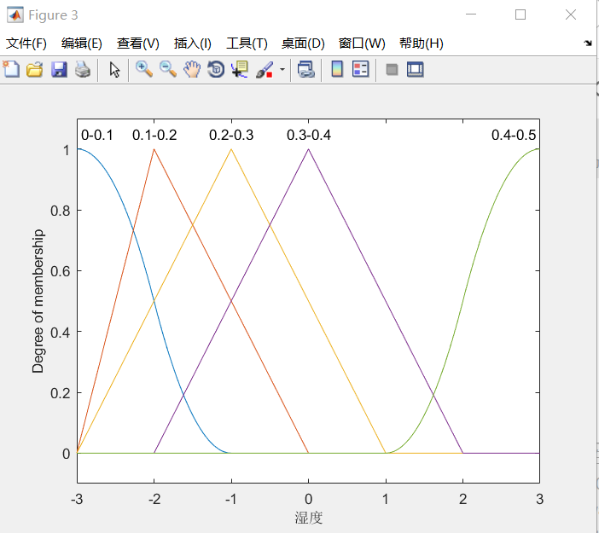The height and width of the screenshot is (533, 599).
Task: Click the MATLAB logo in the title bar
Action: 15,14
